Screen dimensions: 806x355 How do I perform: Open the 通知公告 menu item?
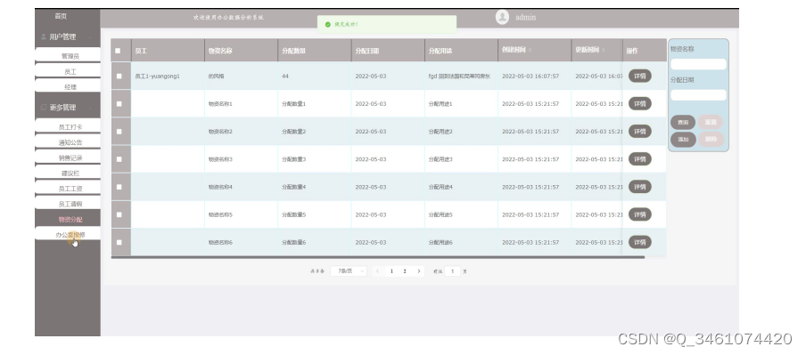coord(68,142)
